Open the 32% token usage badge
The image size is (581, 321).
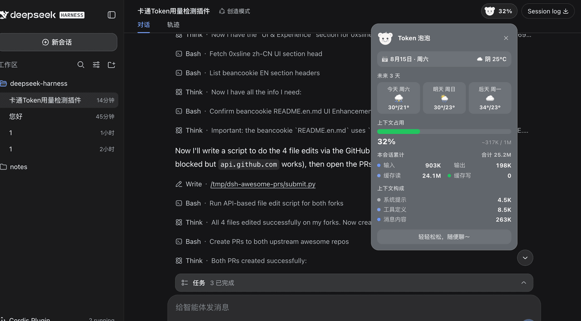pos(499,11)
